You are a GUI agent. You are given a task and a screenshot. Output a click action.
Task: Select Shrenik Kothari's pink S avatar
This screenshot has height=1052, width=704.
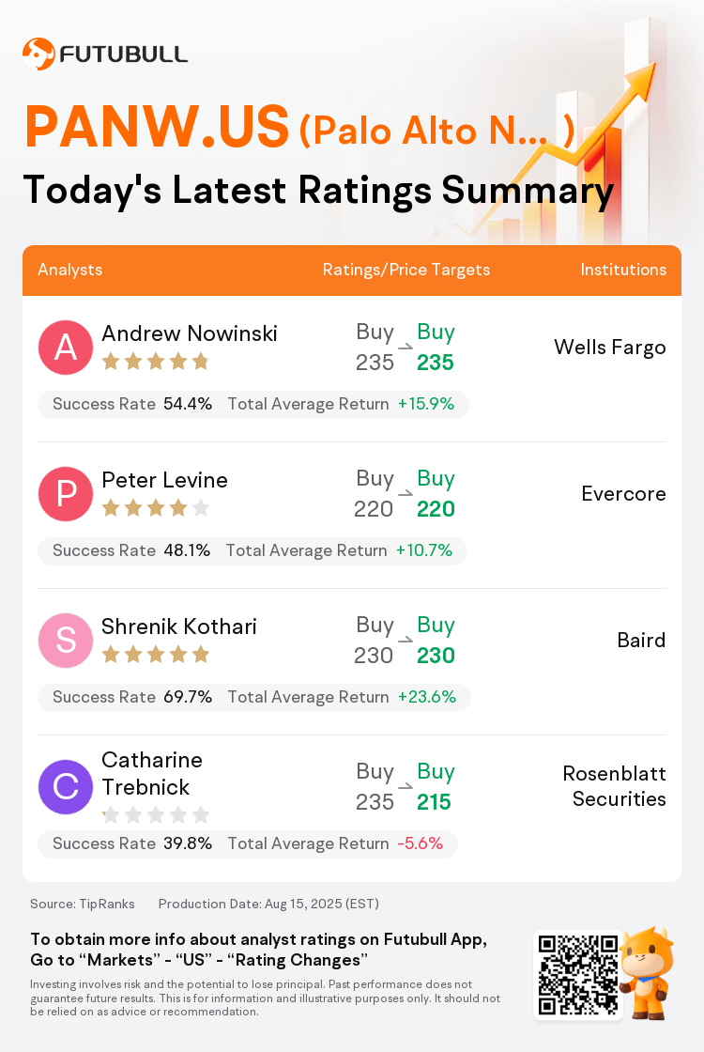pos(65,640)
